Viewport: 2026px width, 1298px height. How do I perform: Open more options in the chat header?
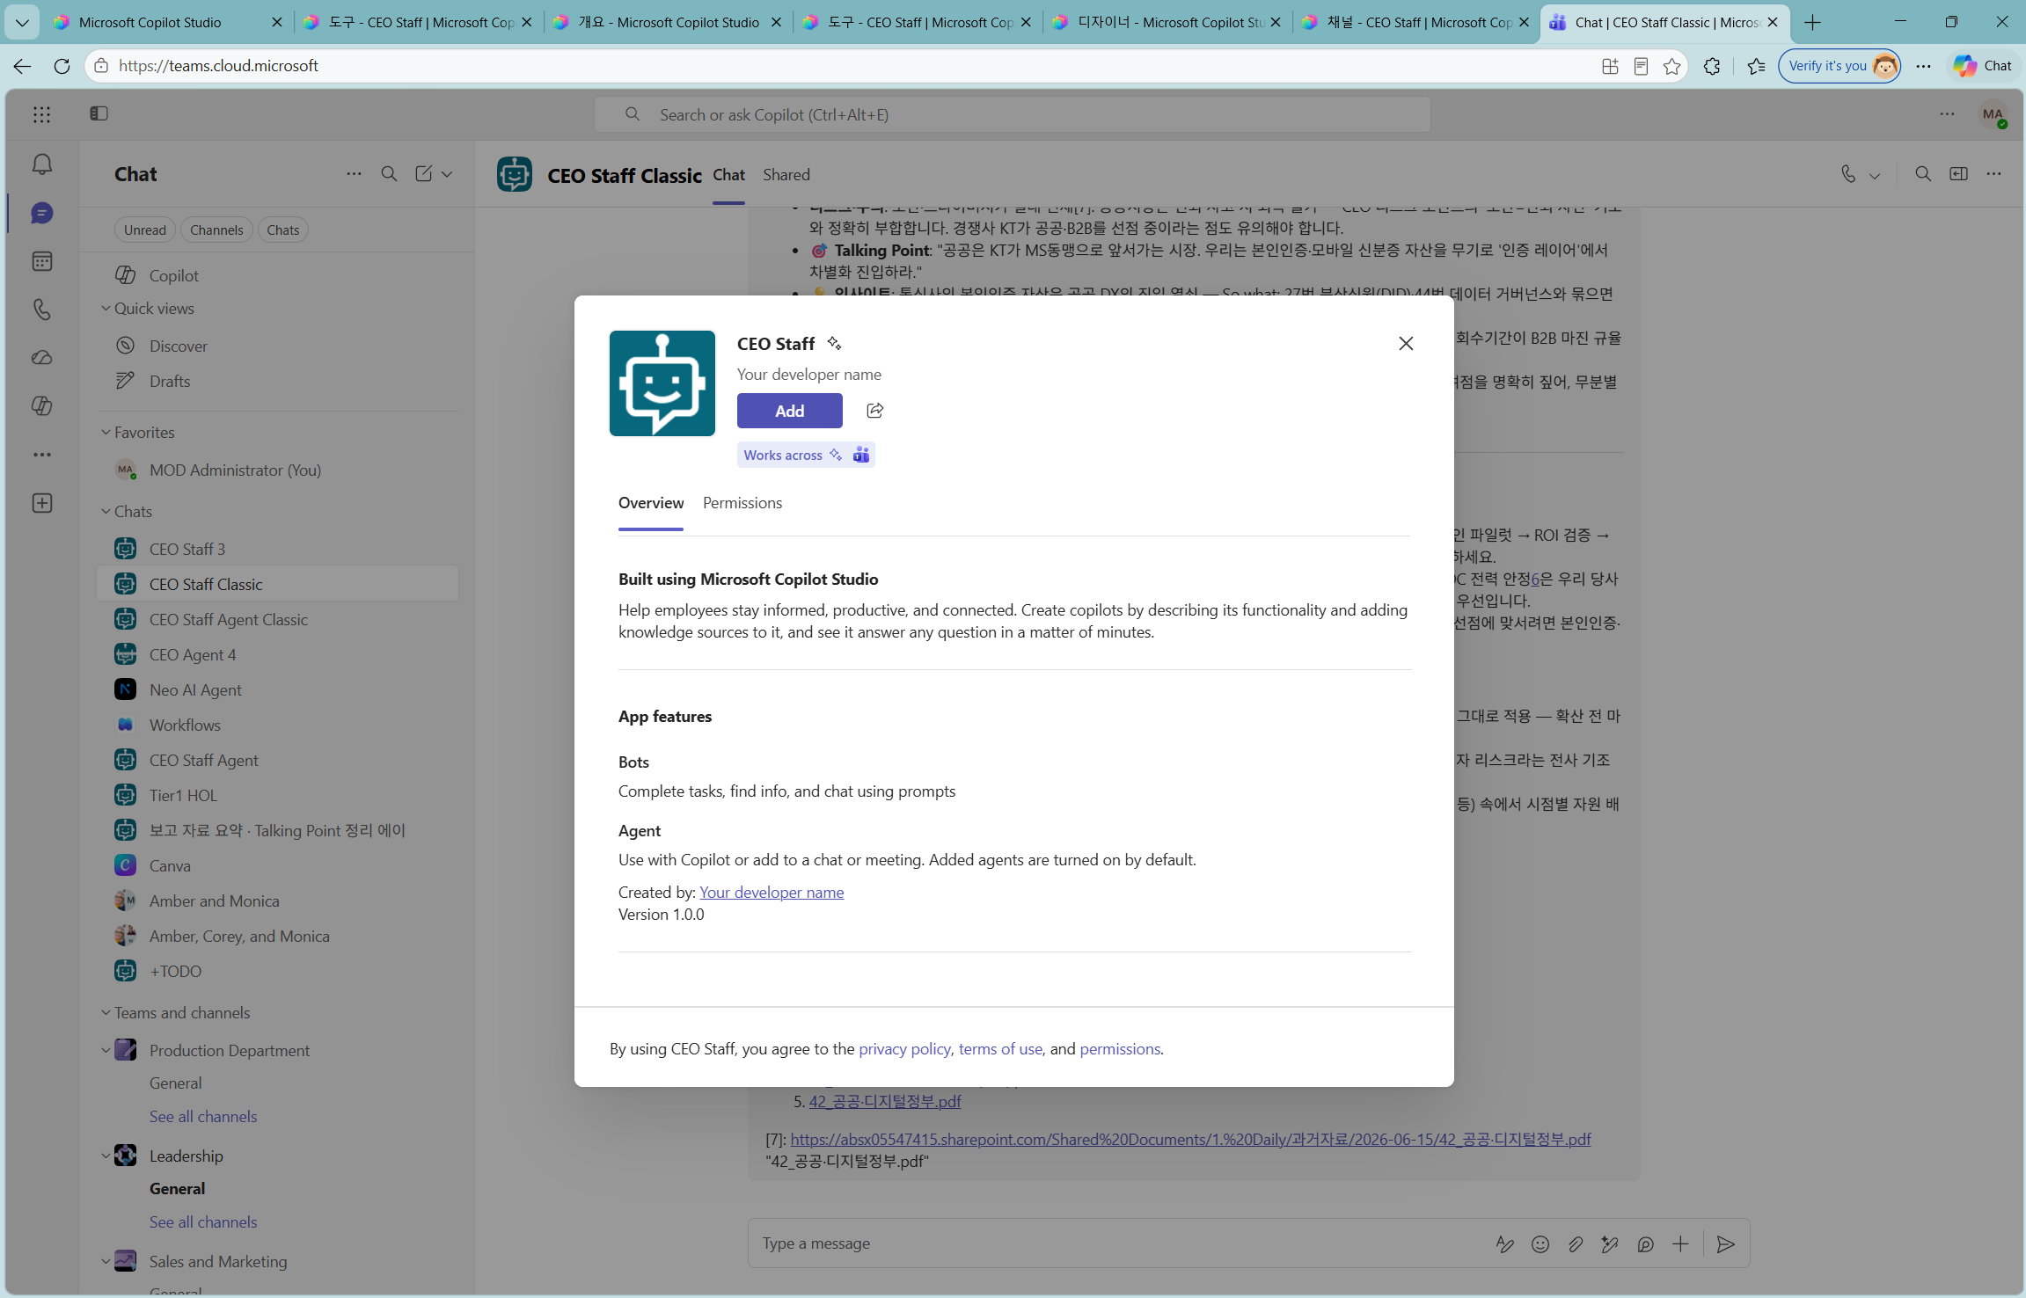pos(1993,174)
